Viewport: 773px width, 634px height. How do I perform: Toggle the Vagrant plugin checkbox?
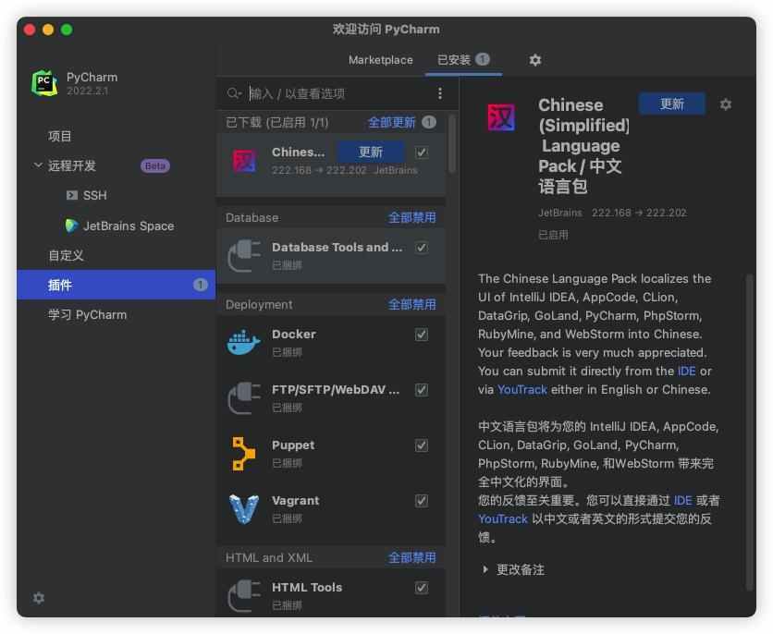pyautogui.click(x=422, y=501)
